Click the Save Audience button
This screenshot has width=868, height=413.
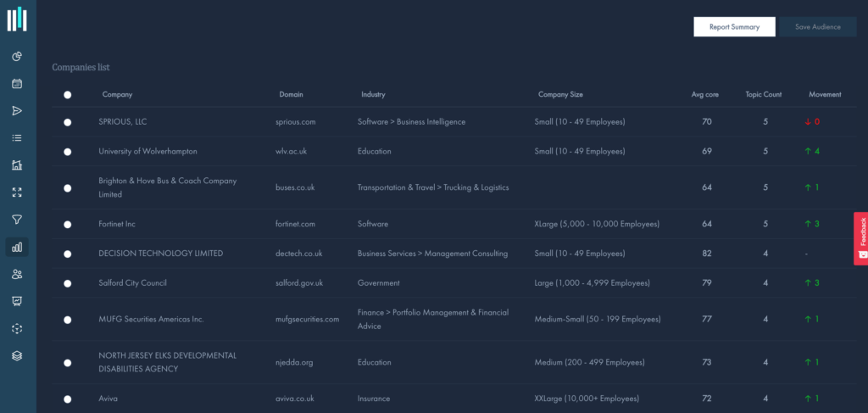pos(818,26)
